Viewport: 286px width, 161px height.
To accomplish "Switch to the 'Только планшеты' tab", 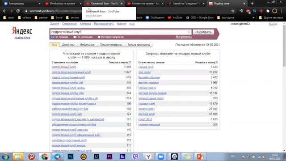I will tap(139, 45).
